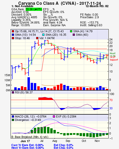119x149 pixels.
Task: Click the B: Base Breakout (Min. 4-wk) note
Action: 30,137
